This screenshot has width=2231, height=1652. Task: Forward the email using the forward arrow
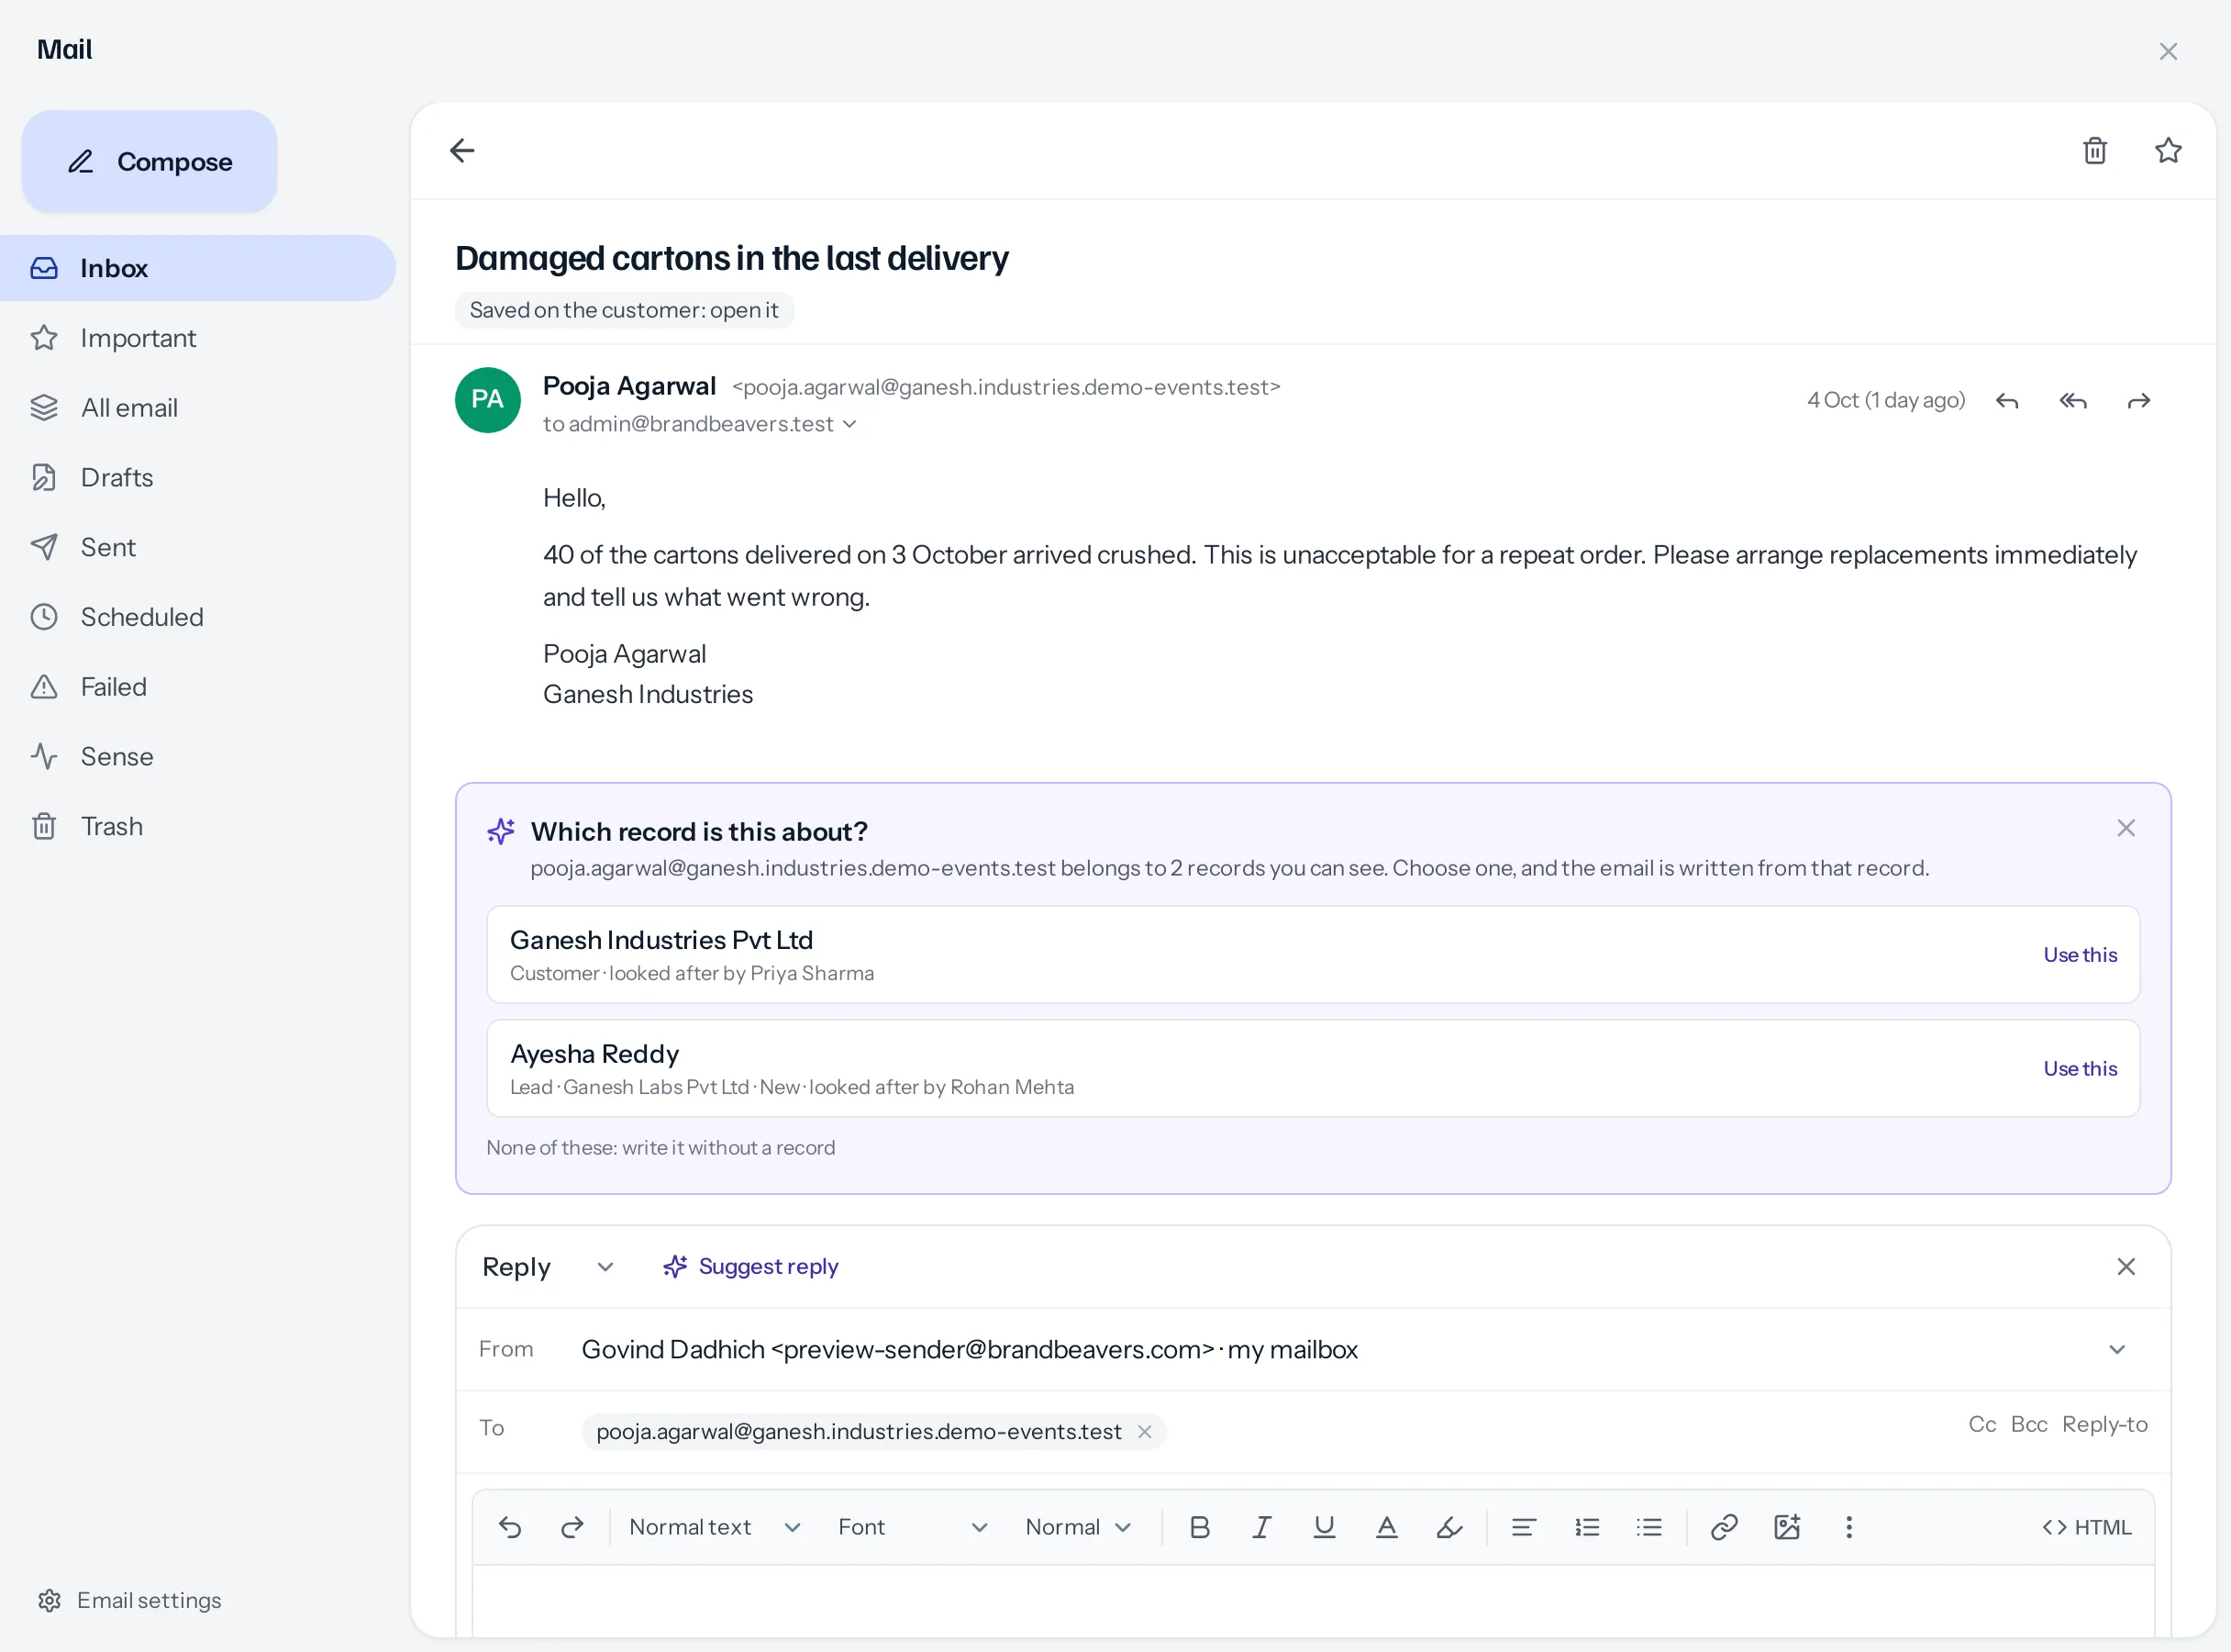[x=2139, y=400]
